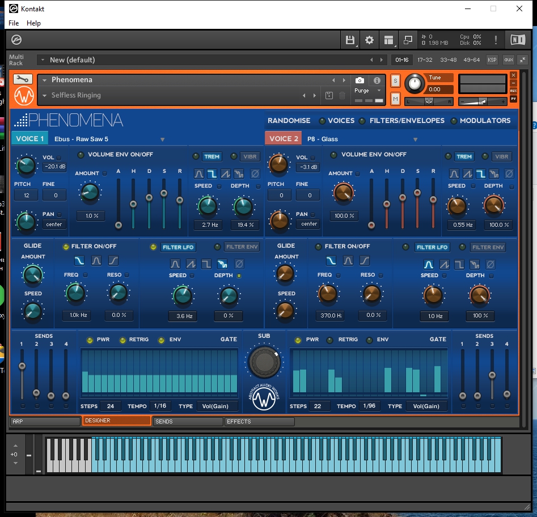Image resolution: width=537 pixels, height=517 pixels.
Task: Open instrument edit mode wrench icon
Action: (x=23, y=79)
